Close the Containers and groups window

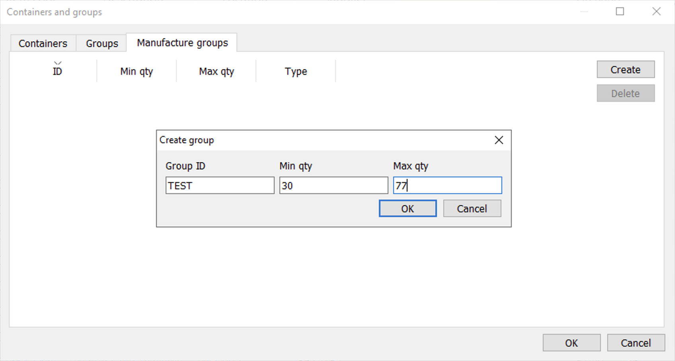[656, 12]
